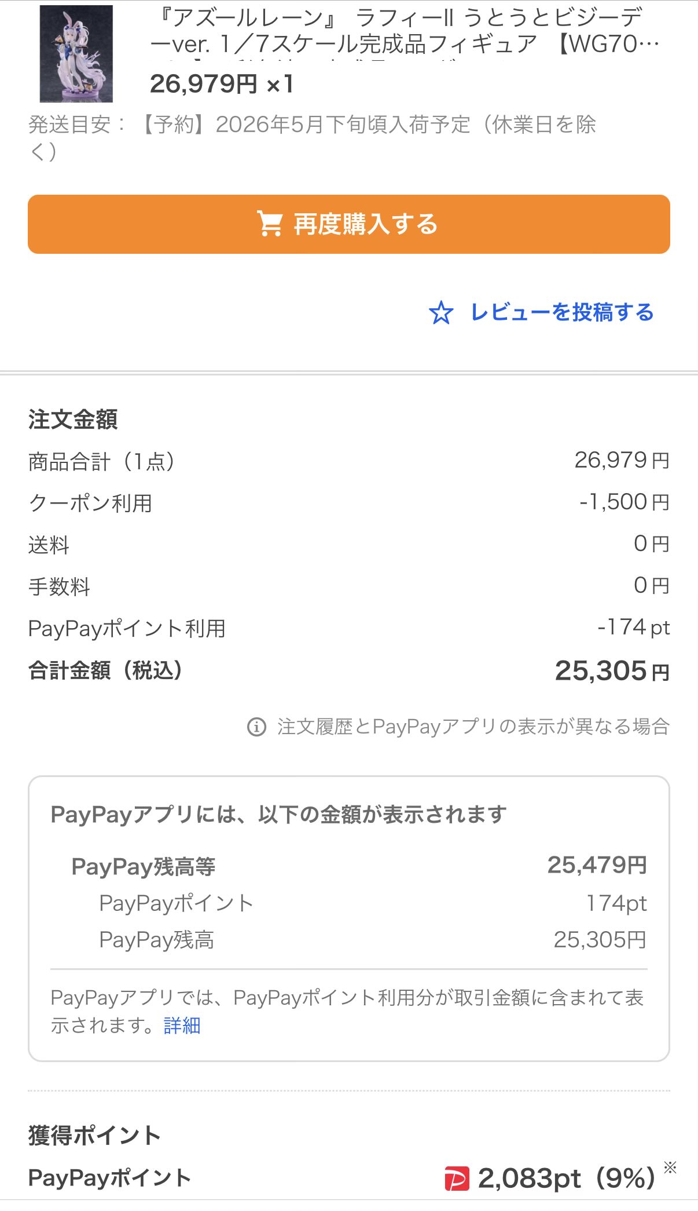This screenshot has height=1211, width=698.
Task: Open the レビューを投稿する link
Action: 561,313
